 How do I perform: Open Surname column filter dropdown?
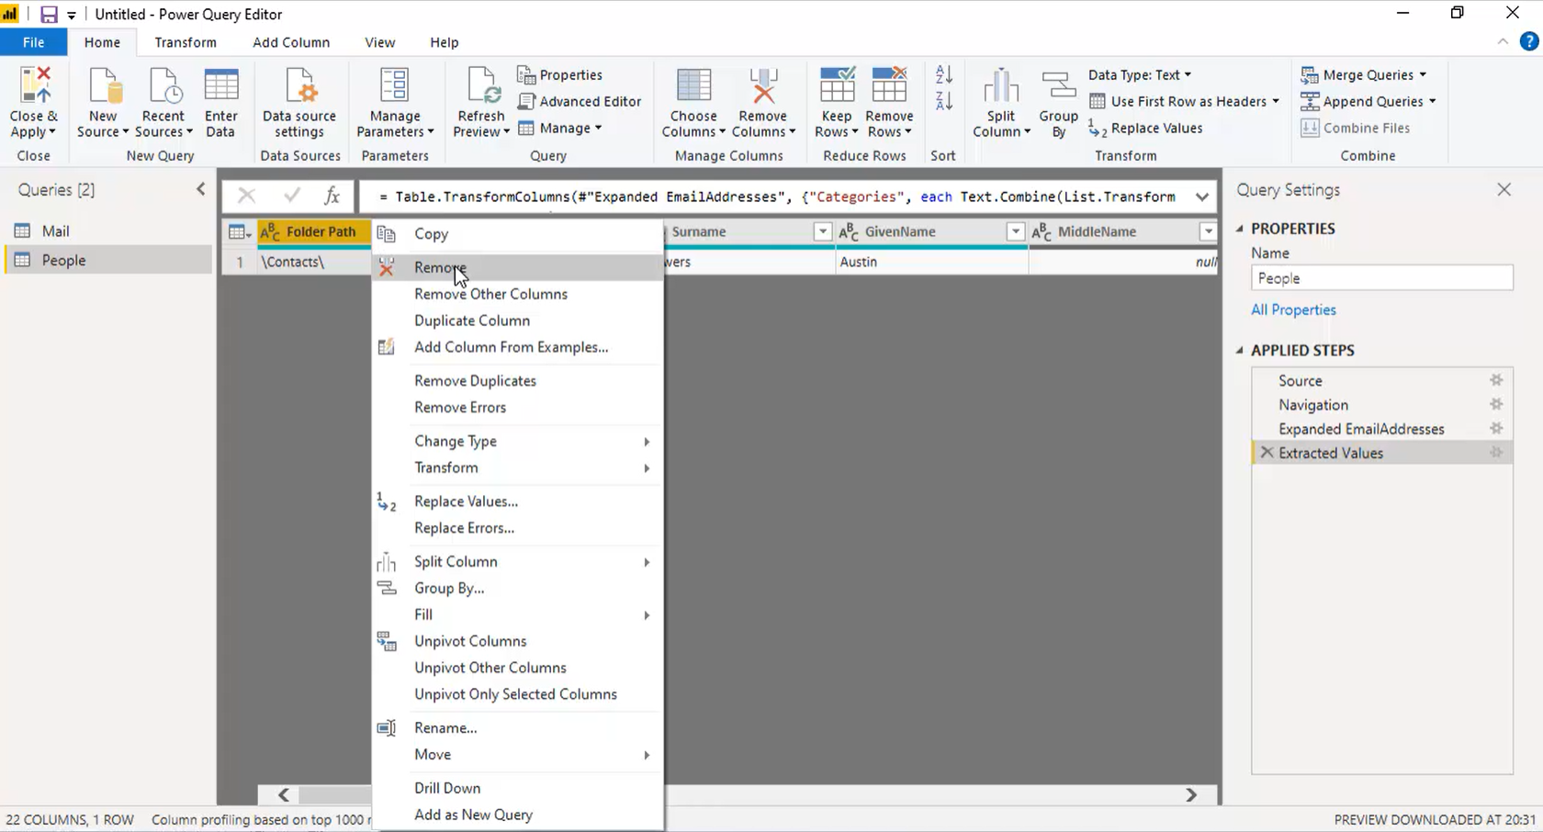click(823, 232)
